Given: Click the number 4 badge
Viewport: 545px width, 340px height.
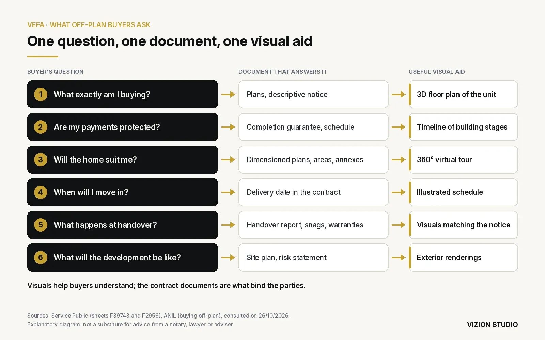Looking at the screenshot, I should (41, 192).
